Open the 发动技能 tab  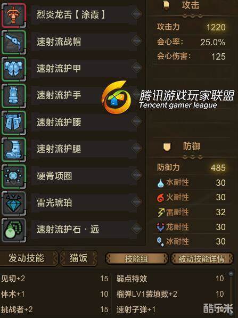pyautogui.click(x=28, y=258)
